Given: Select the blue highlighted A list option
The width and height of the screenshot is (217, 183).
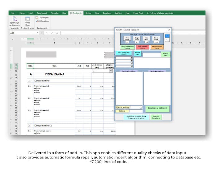Looking at the screenshot, I should pos(167,36).
